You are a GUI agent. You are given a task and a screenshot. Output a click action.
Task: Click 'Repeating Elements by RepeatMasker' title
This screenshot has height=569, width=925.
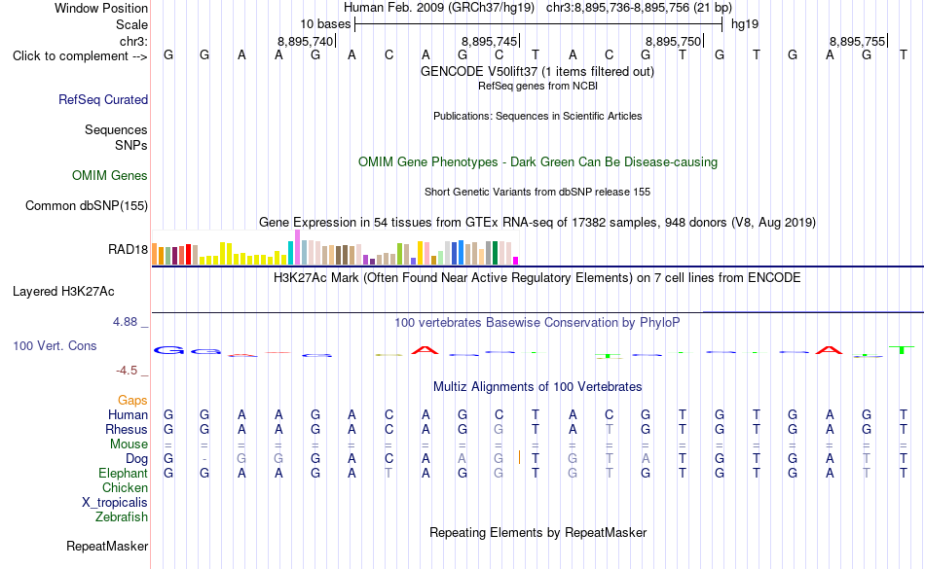pyautogui.click(x=537, y=533)
